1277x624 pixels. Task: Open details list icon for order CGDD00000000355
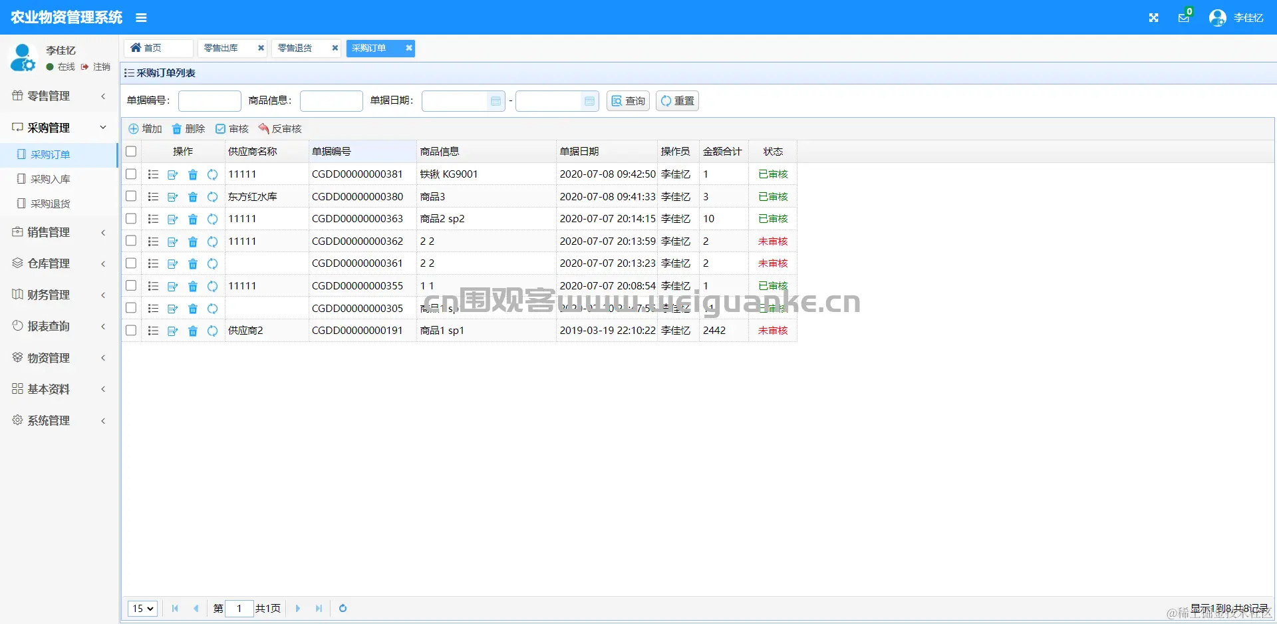[x=153, y=286]
